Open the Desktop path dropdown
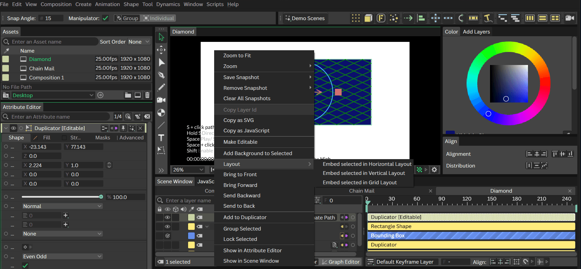This screenshot has width=581, height=269. coord(53,95)
